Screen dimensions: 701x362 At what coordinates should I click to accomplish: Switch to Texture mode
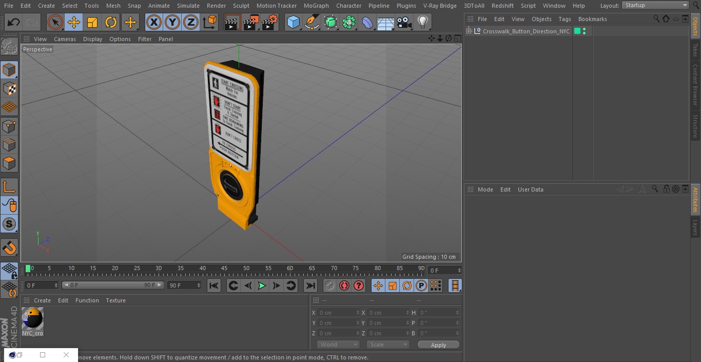click(9, 88)
